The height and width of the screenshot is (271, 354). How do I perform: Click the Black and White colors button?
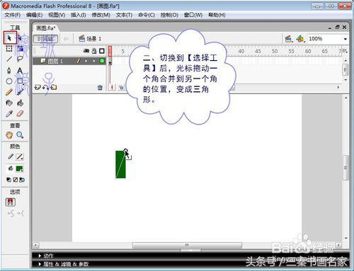8,180
